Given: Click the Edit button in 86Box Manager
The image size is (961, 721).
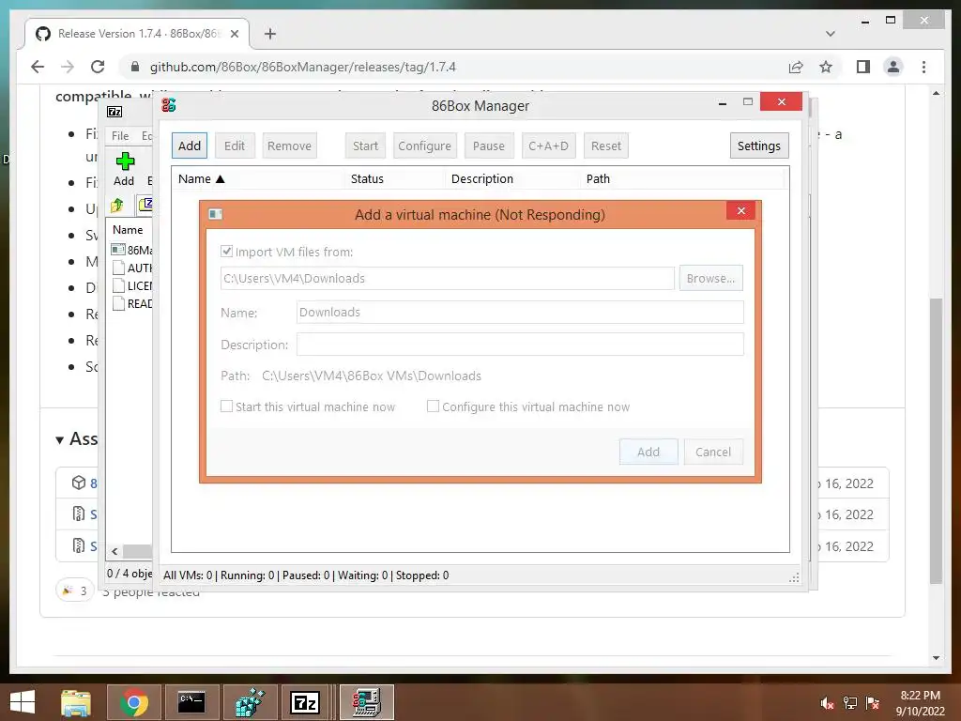Looking at the screenshot, I should 234,146.
